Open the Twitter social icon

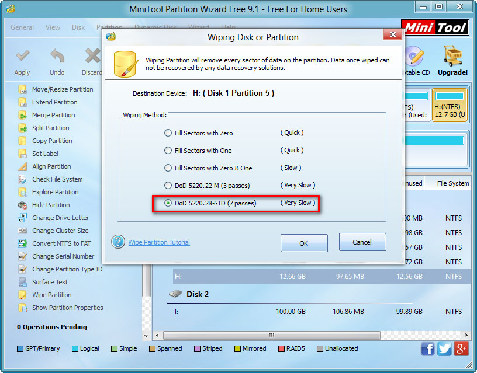coord(445,348)
